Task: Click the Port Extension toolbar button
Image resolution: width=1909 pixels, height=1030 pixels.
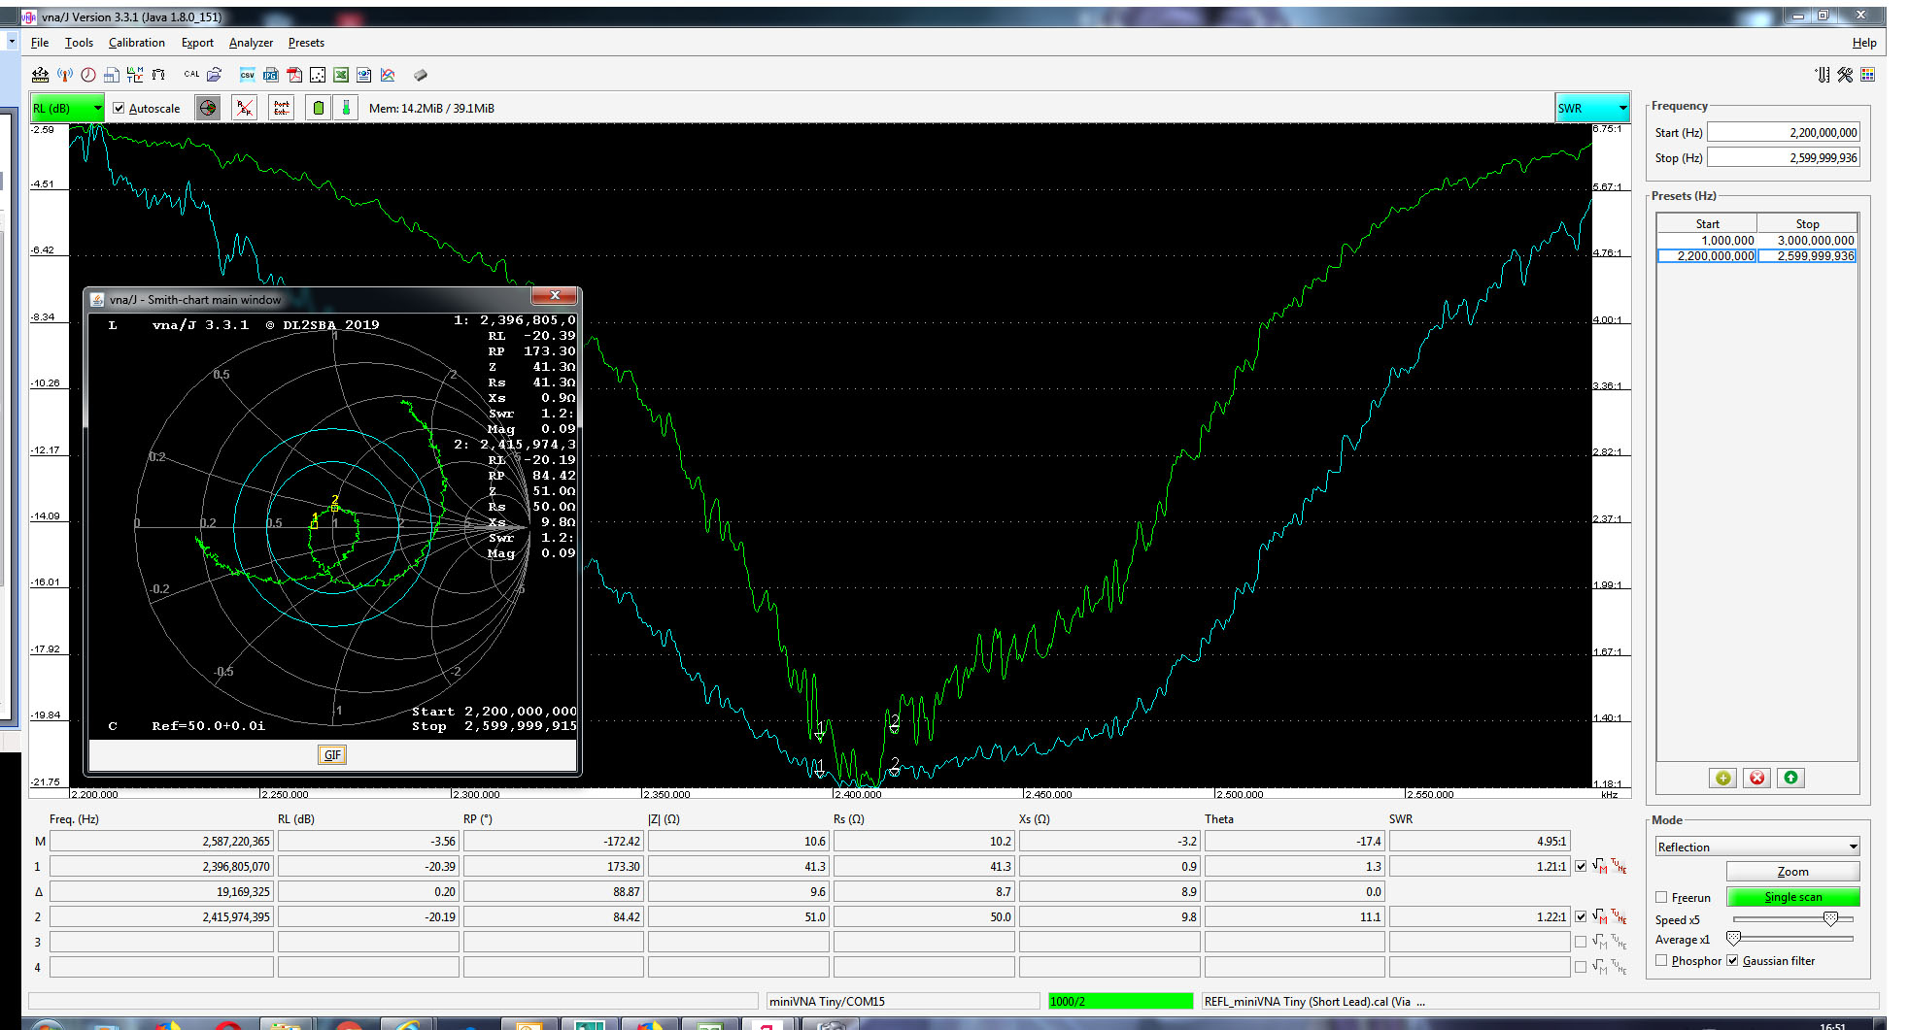Action: coord(282,108)
